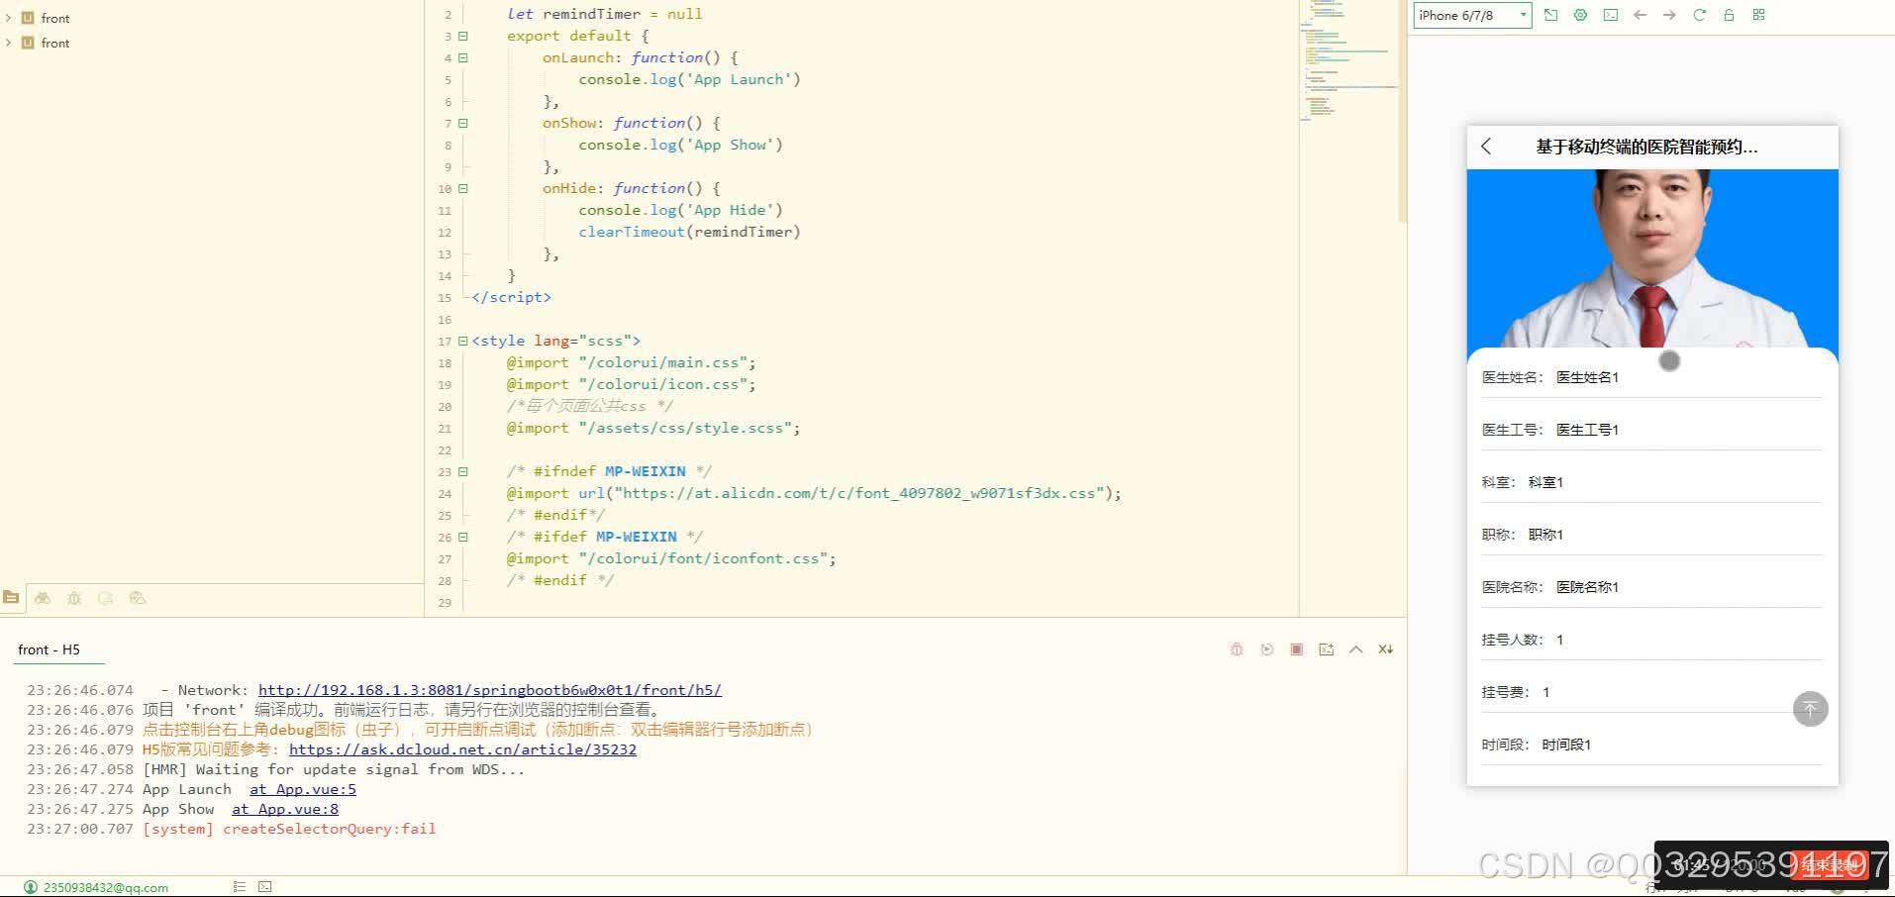Fold the ifdef MP-WEIXIN block at line 26
This screenshot has height=897, width=1895.
[x=462, y=538]
